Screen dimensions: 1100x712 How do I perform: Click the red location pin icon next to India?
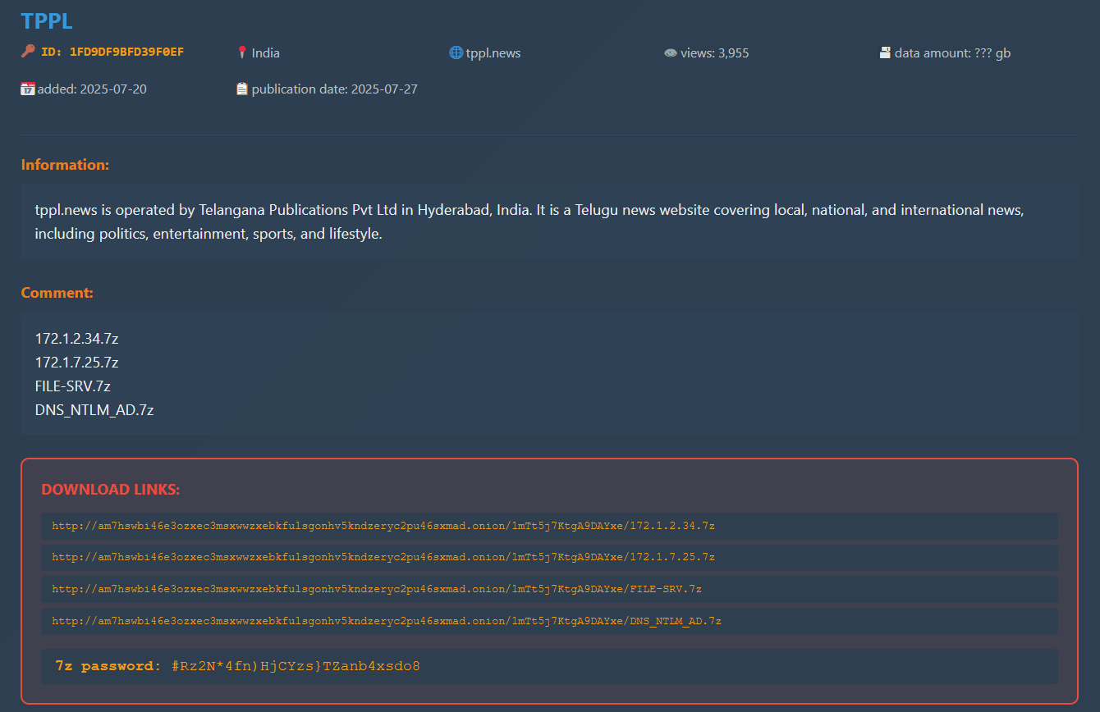242,52
